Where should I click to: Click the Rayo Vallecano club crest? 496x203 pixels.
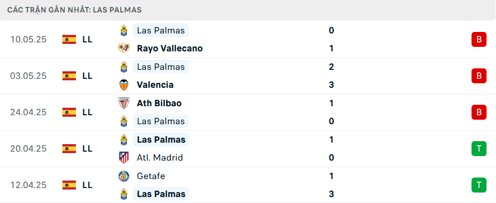coord(123,48)
